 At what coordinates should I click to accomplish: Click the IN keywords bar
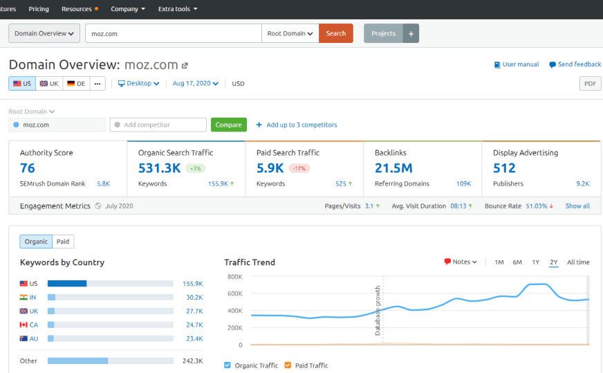coord(111,297)
